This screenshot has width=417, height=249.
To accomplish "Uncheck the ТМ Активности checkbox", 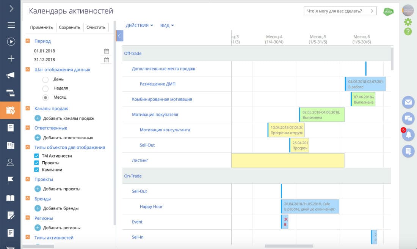I will click(x=36, y=156).
